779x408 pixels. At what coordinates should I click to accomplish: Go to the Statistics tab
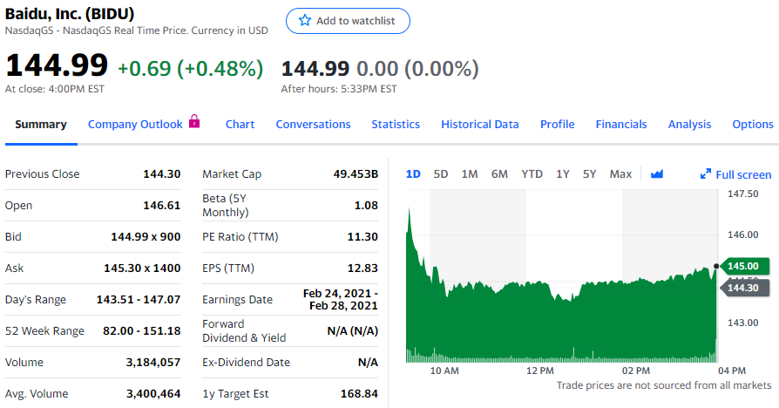pyautogui.click(x=396, y=125)
